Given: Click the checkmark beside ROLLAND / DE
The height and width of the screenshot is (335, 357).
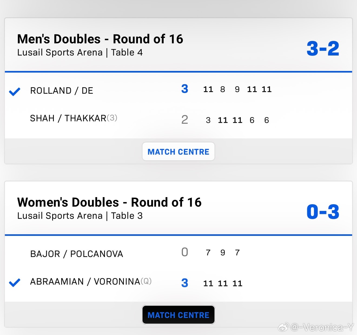Looking at the screenshot, I should point(15,92).
